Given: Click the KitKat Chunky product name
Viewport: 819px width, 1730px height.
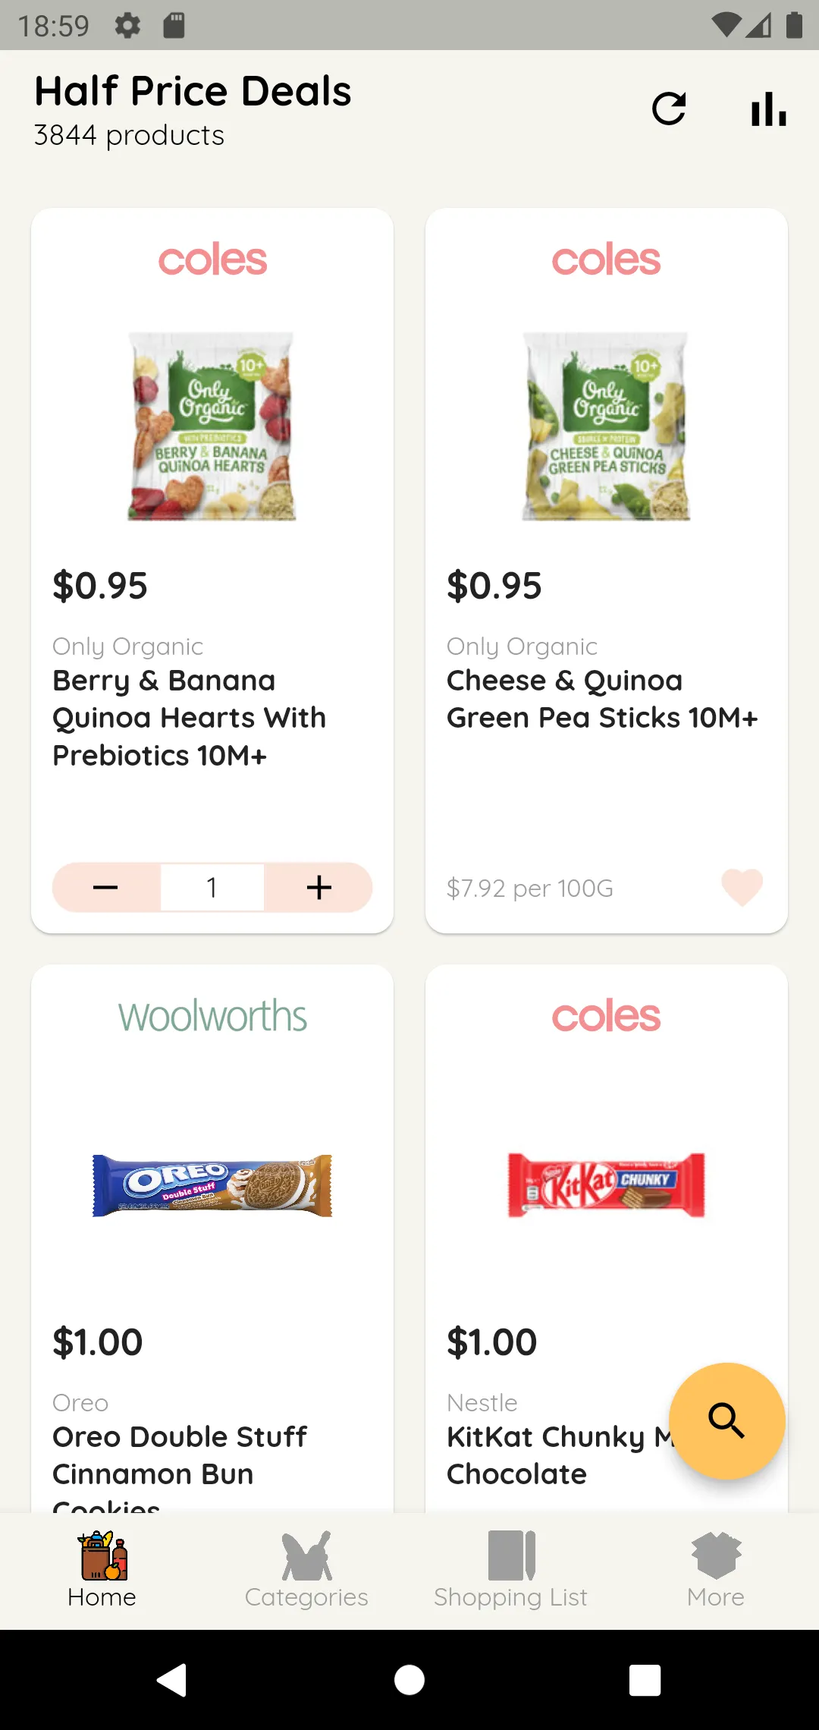Looking at the screenshot, I should 558,1455.
